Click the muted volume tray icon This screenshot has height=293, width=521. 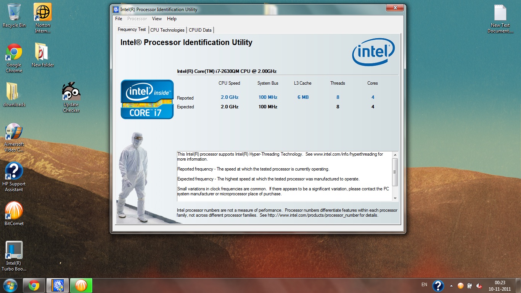coord(479,286)
